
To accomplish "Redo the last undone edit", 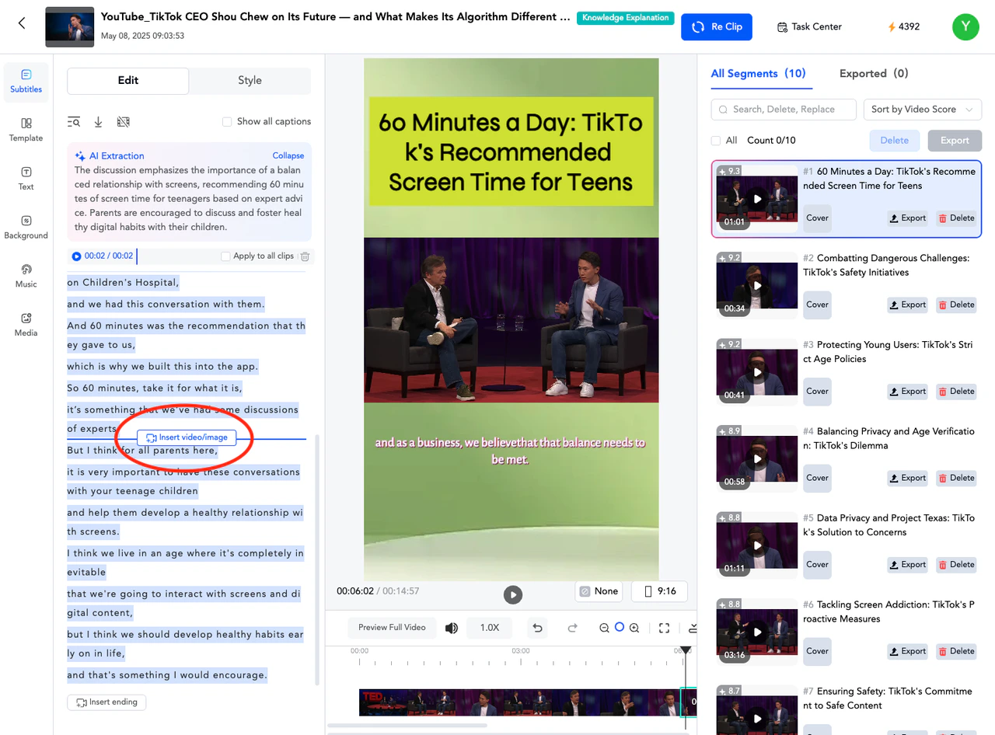I will [x=573, y=628].
